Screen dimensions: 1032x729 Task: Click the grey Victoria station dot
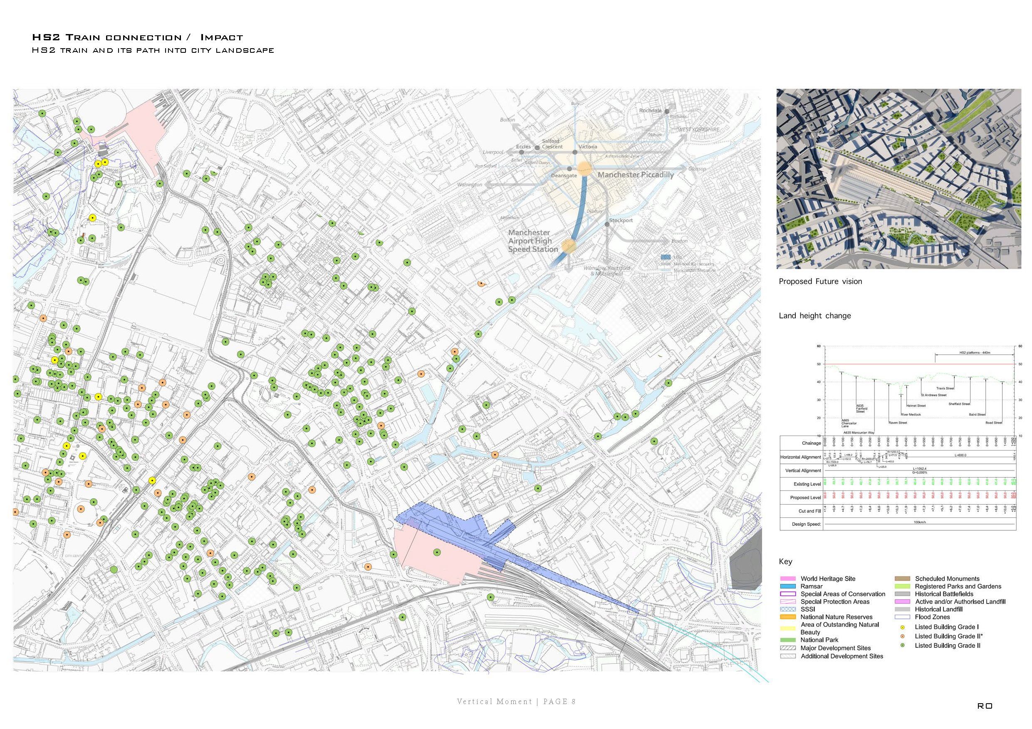click(575, 152)
